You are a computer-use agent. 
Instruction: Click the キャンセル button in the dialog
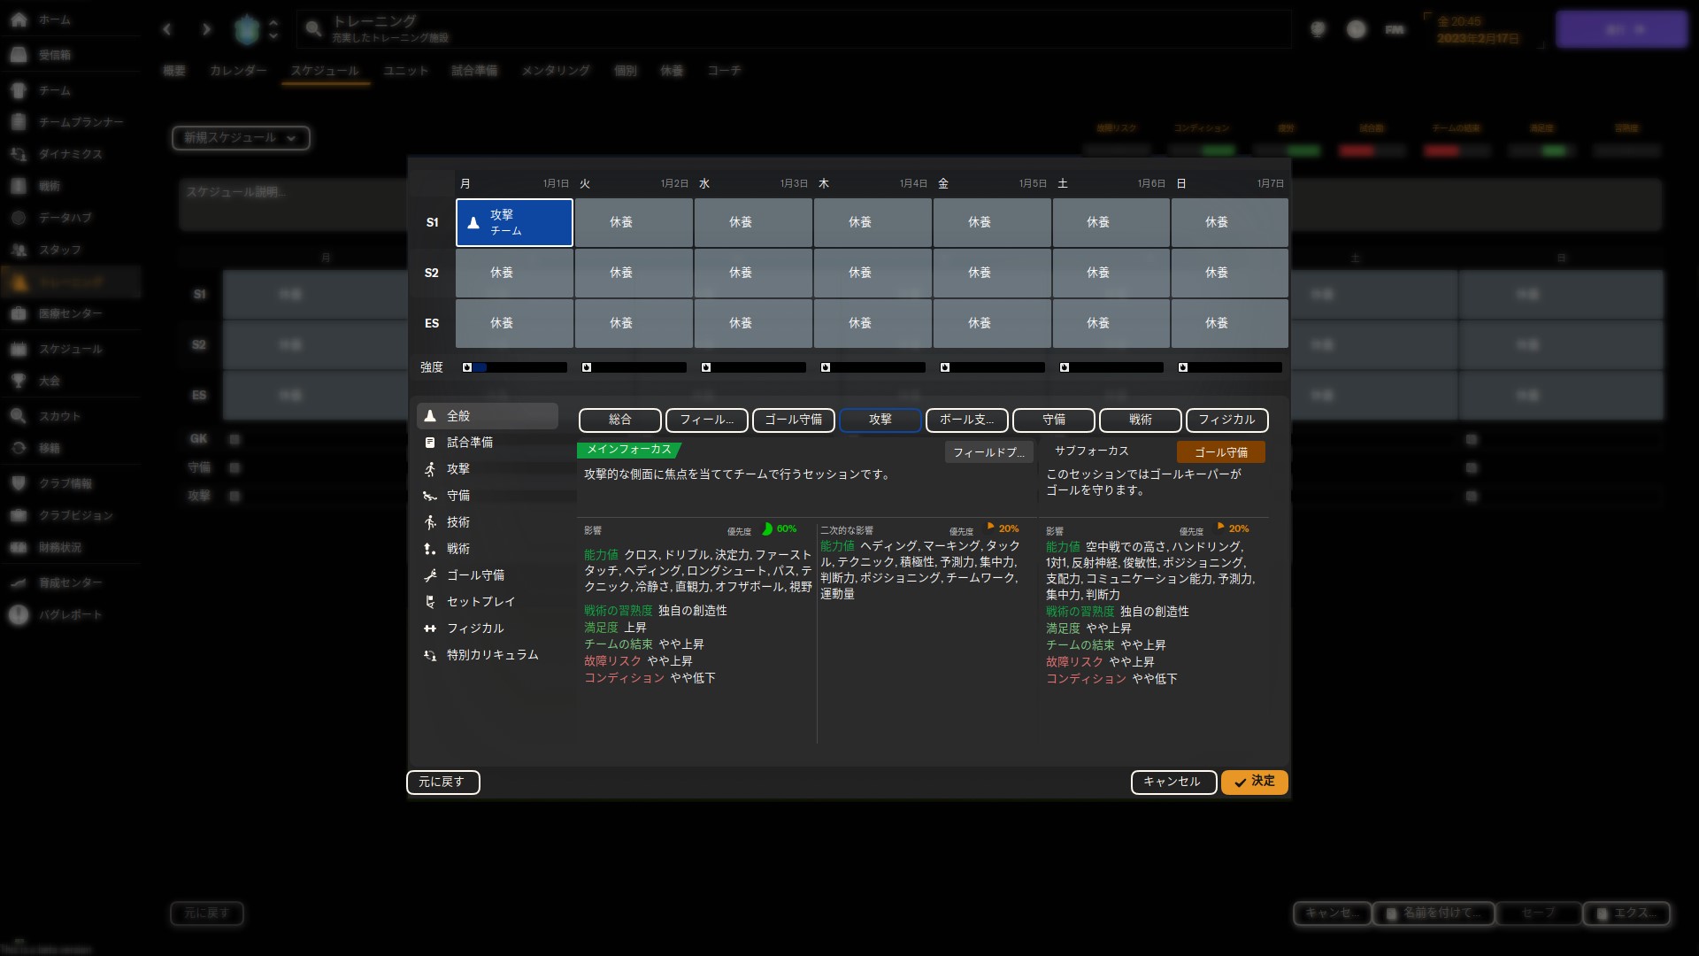point(1172,782)
